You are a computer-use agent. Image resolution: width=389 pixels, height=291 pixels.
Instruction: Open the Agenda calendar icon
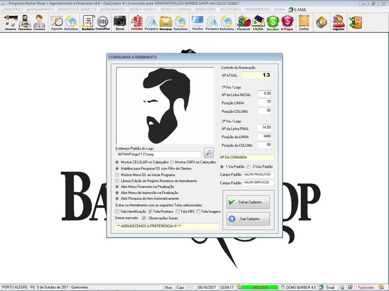[x=56, y=22]
